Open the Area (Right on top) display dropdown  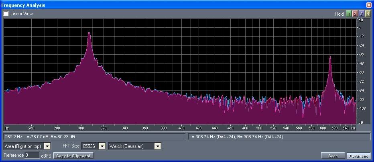[x=47, y=146]
